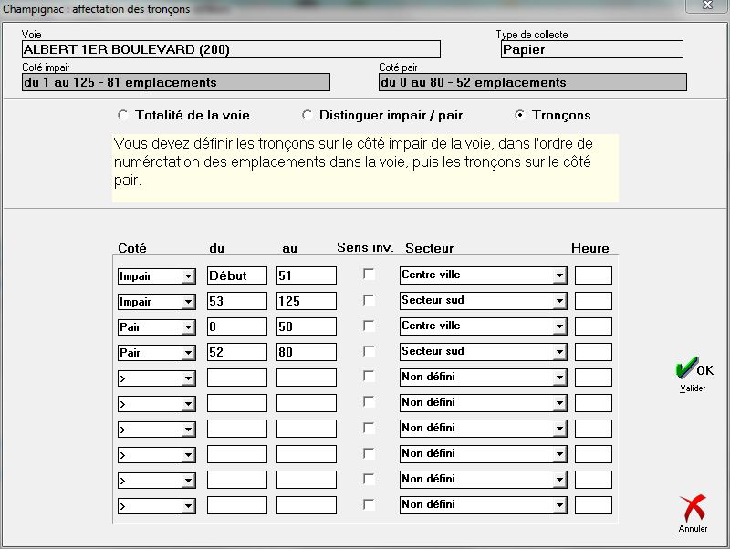
Task: Select the Totalité de la voie option
Action: [123, 116]
